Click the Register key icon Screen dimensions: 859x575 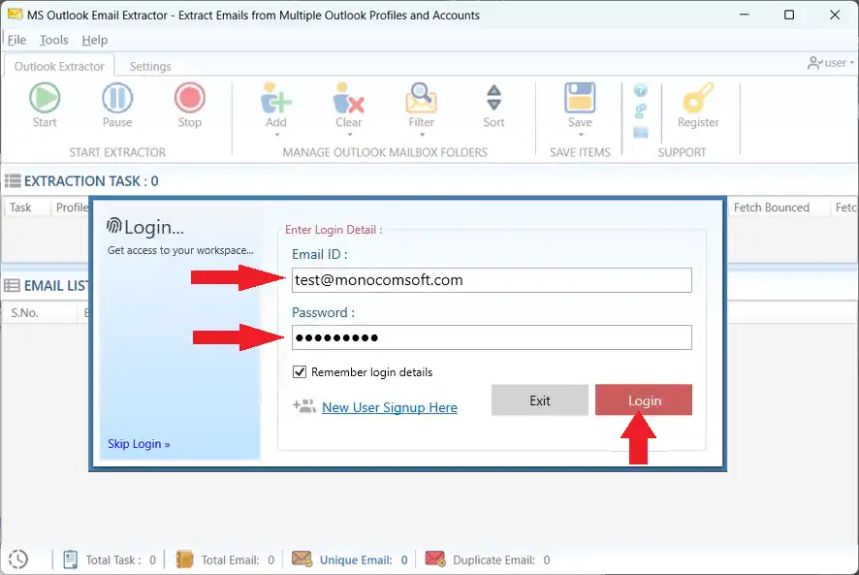tap(698, 98)
